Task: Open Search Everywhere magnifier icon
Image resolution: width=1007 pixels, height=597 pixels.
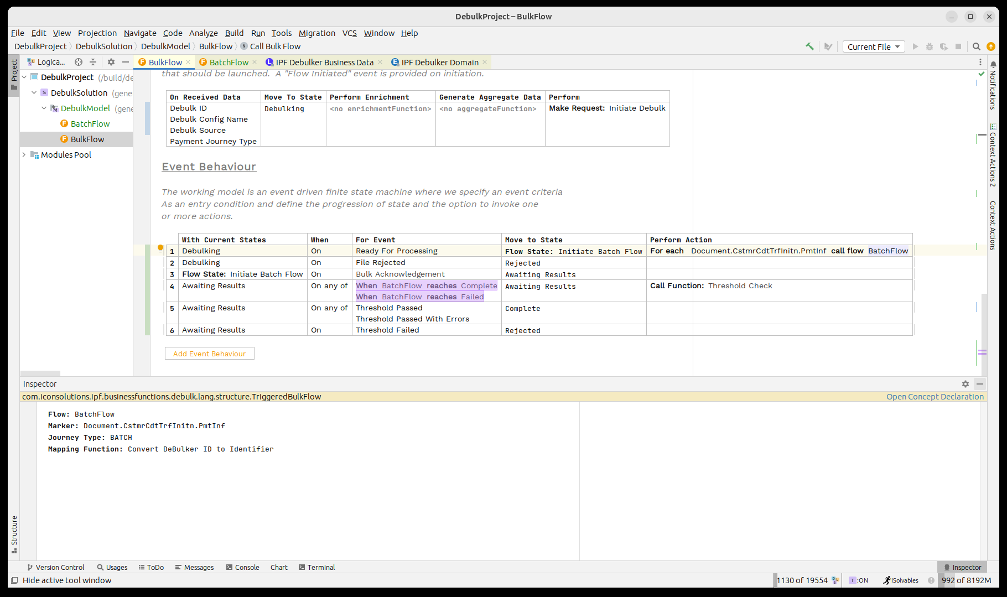Action: click(977, 46)
